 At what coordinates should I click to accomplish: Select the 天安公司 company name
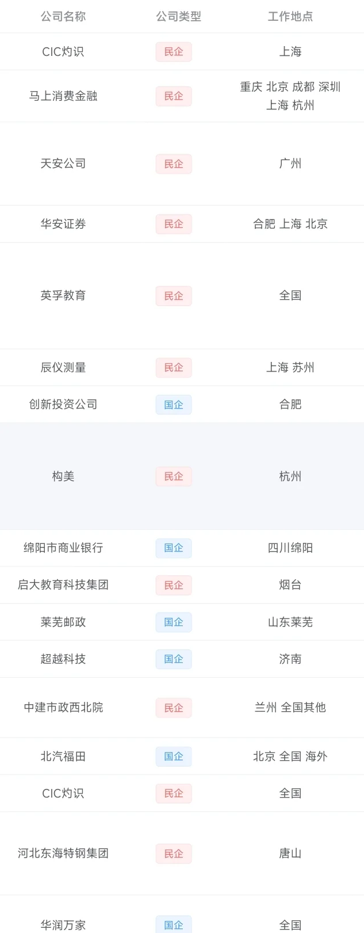(63, 164)
